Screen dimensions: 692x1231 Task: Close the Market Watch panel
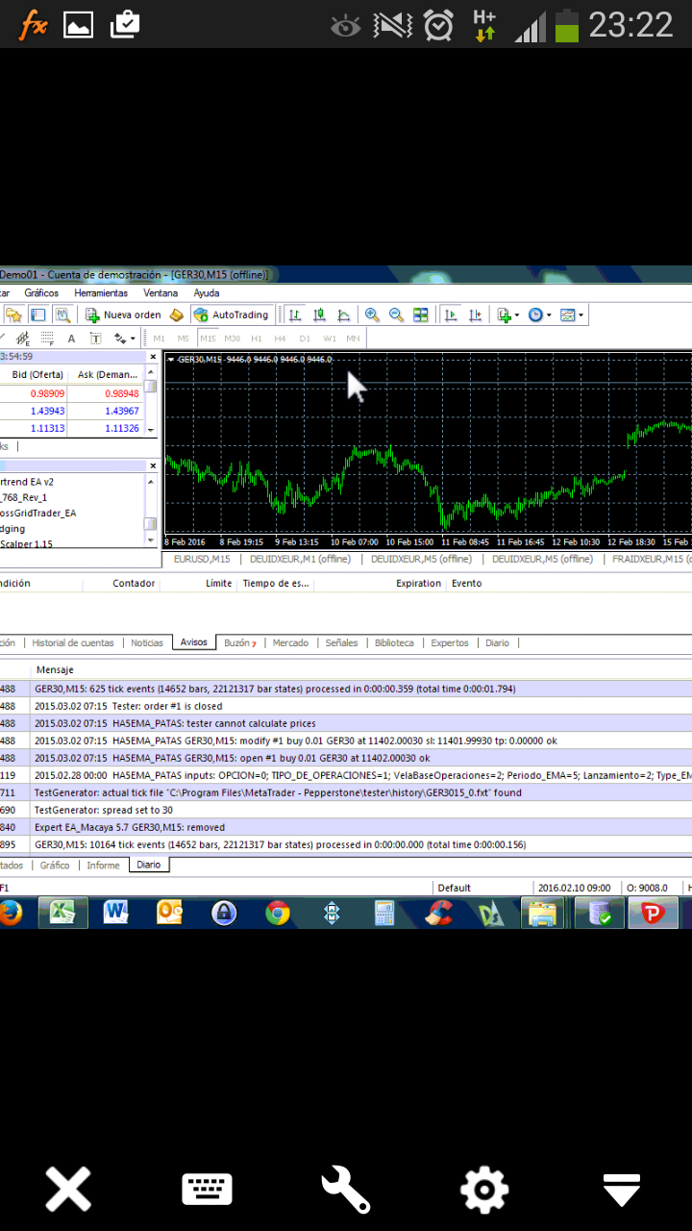tap(152, 357)
